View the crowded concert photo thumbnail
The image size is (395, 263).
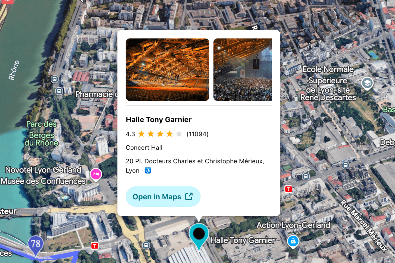(x=243, y=70)
